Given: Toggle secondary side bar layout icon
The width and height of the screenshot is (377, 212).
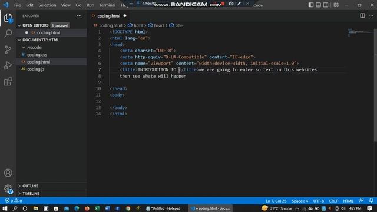Looking at the screenshot, I should [326, 5].
